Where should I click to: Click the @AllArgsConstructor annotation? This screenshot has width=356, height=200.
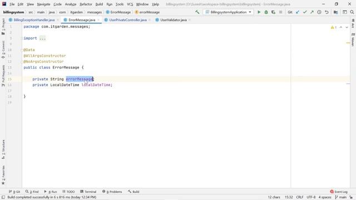[x=44, y=56]
